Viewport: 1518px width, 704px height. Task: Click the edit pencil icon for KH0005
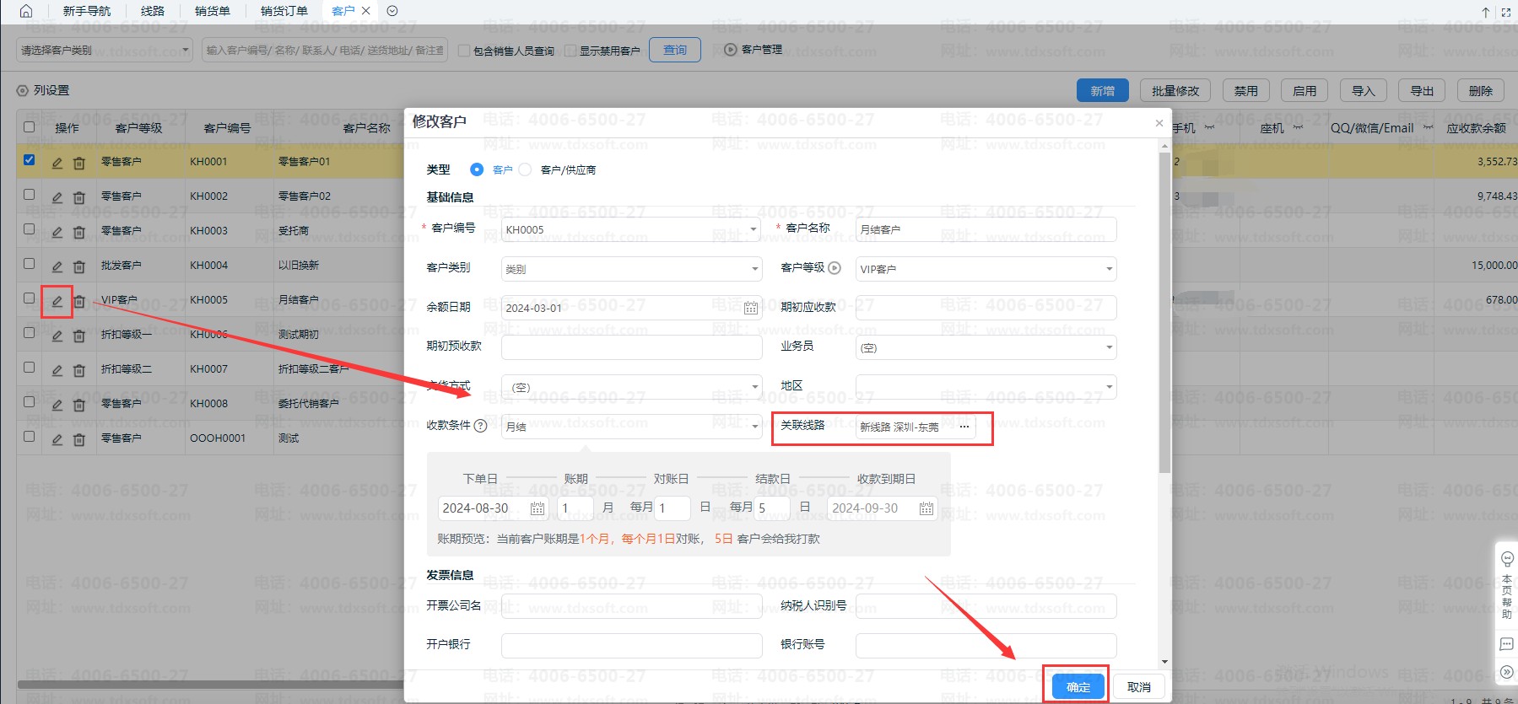pos(57,301)
